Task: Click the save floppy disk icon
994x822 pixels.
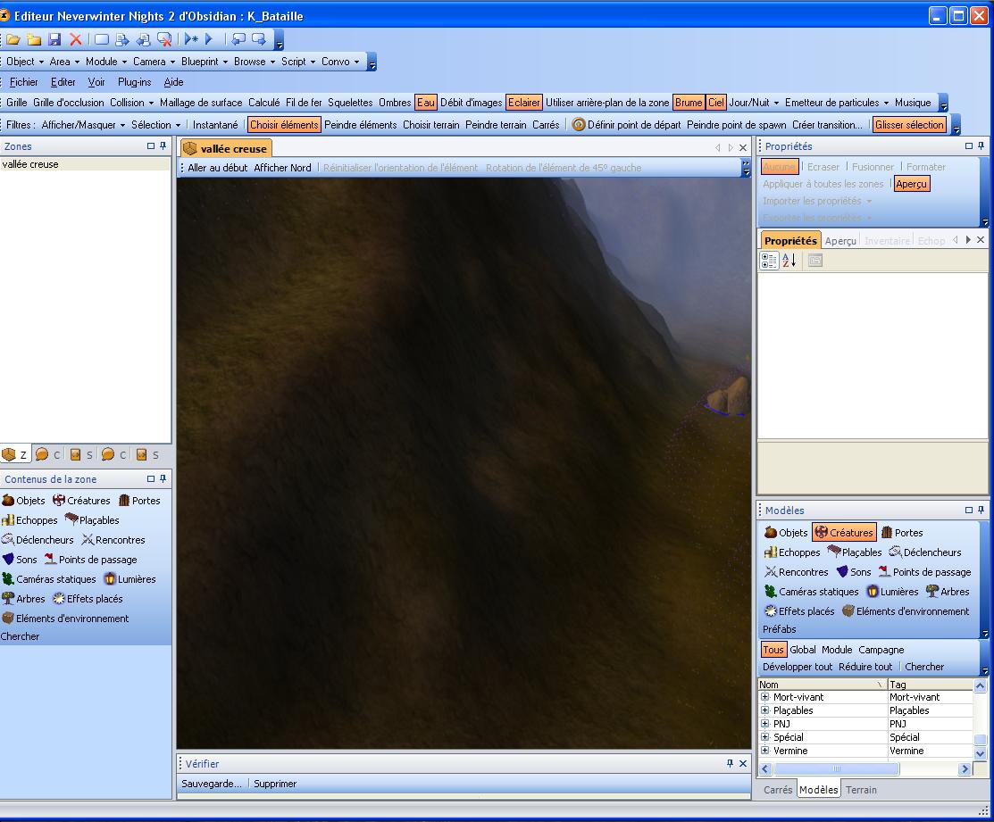Action: (54, 40)
